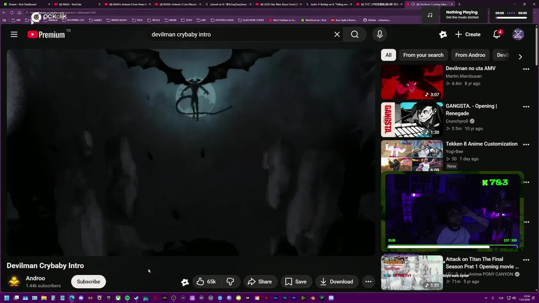Dislike the Devilman Crybaby Intro video
Image resolution: width=539 pixels, height=303 pixels.
[230, 282]
